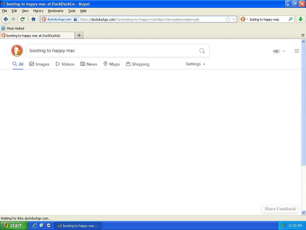306x230 pixels.
Task: Open the Help menu
Action: coord(83,11)
